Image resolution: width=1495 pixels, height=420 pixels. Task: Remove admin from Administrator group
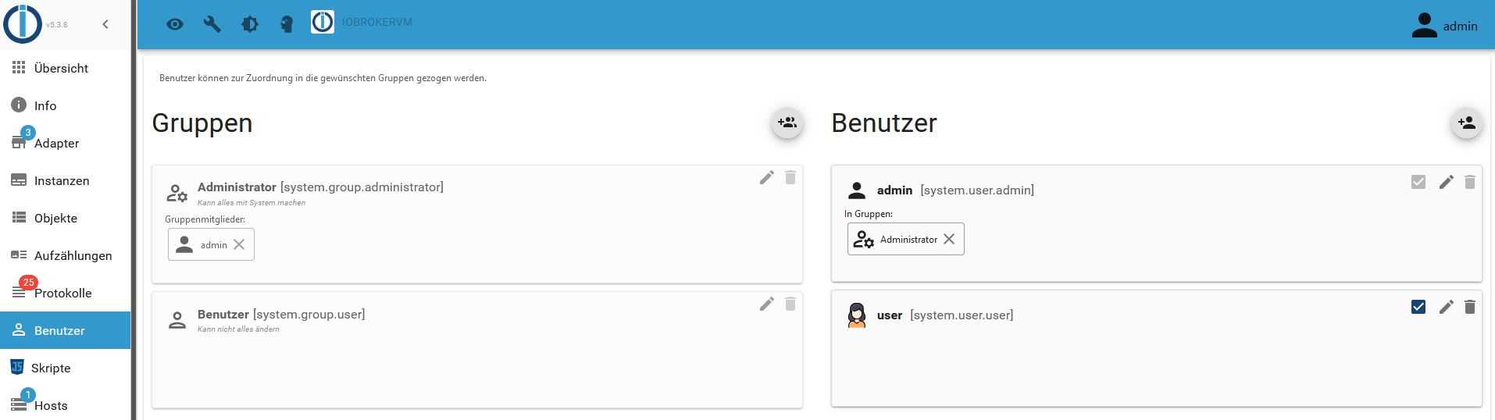pyautogui.click(x=239, y=244)
